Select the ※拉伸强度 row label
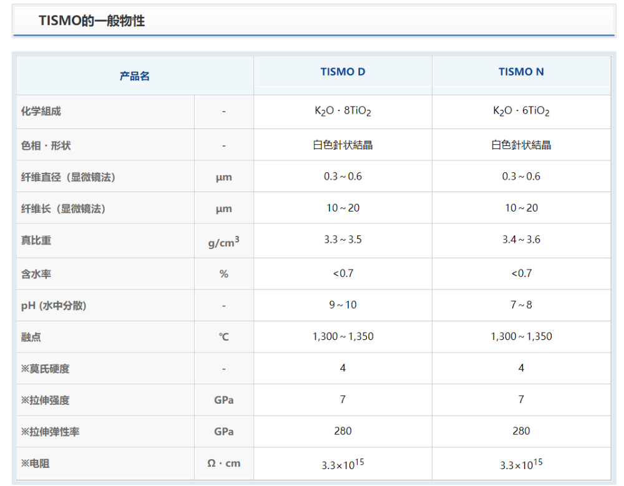 point(45,400)
